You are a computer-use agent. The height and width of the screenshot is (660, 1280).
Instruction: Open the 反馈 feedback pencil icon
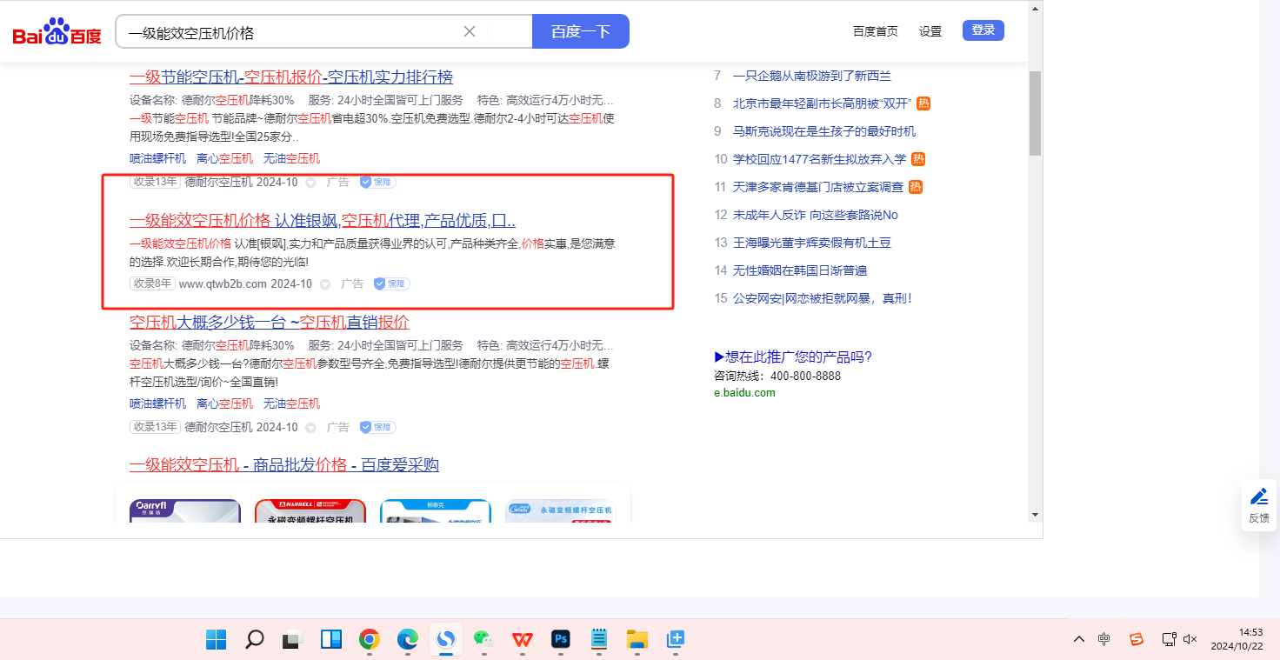point(1258,497)
